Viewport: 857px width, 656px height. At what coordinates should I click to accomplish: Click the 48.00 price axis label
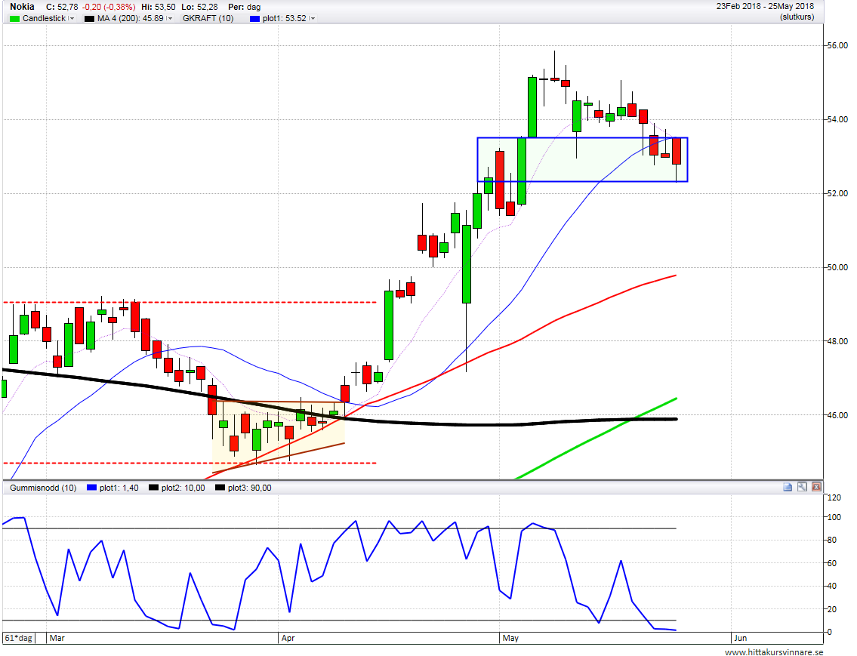837,341
